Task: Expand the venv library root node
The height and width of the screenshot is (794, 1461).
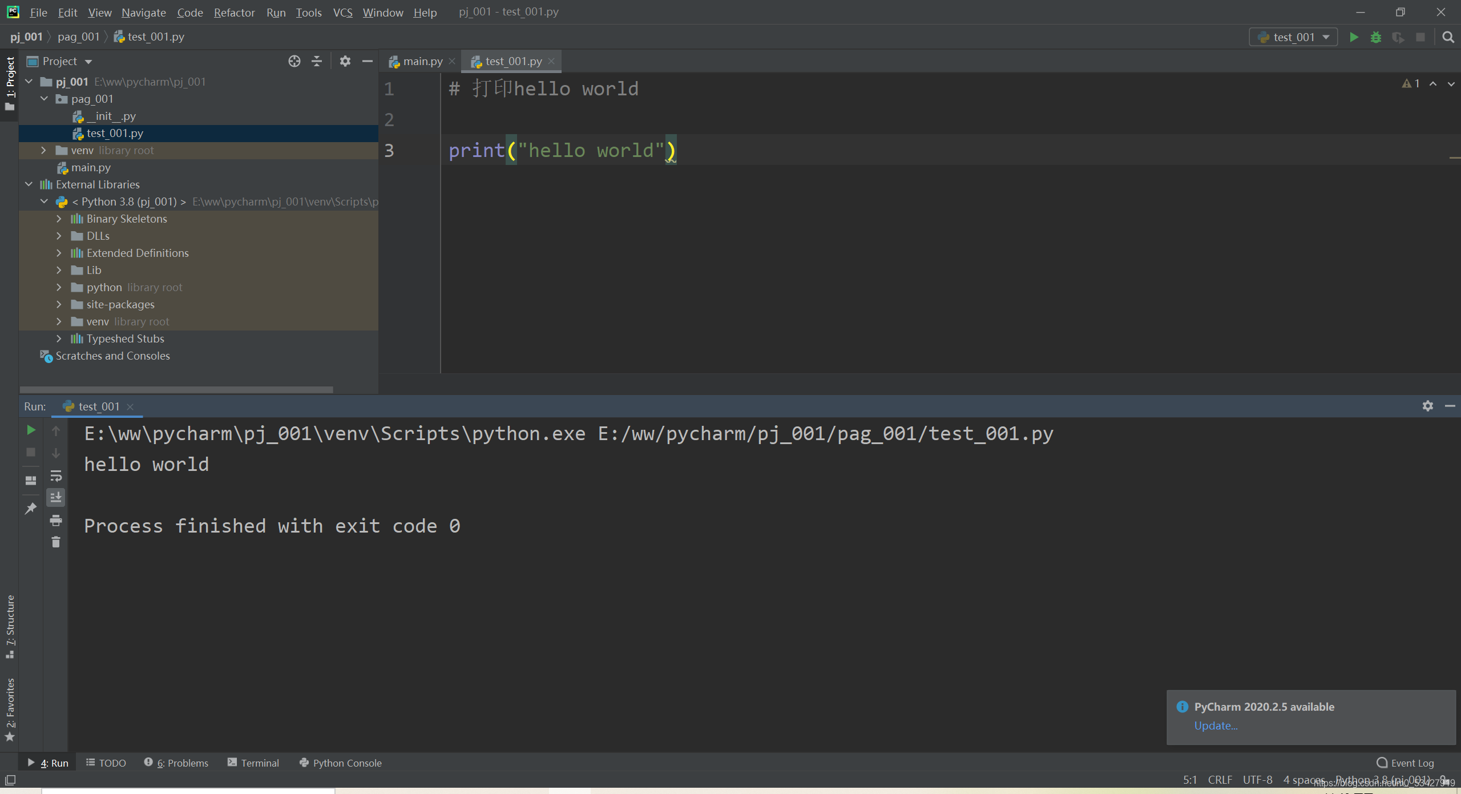Action: pos(43,150)
